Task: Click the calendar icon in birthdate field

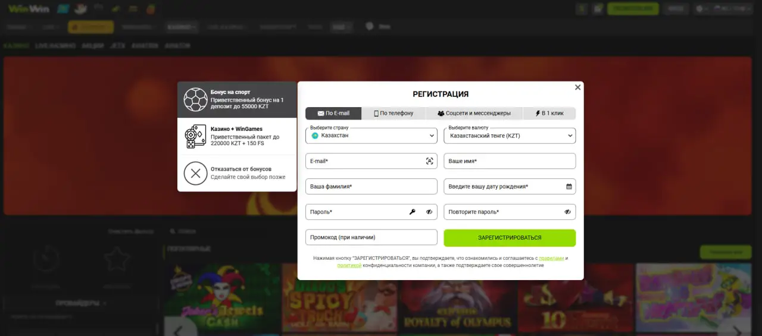Action: tap(569, 187)
